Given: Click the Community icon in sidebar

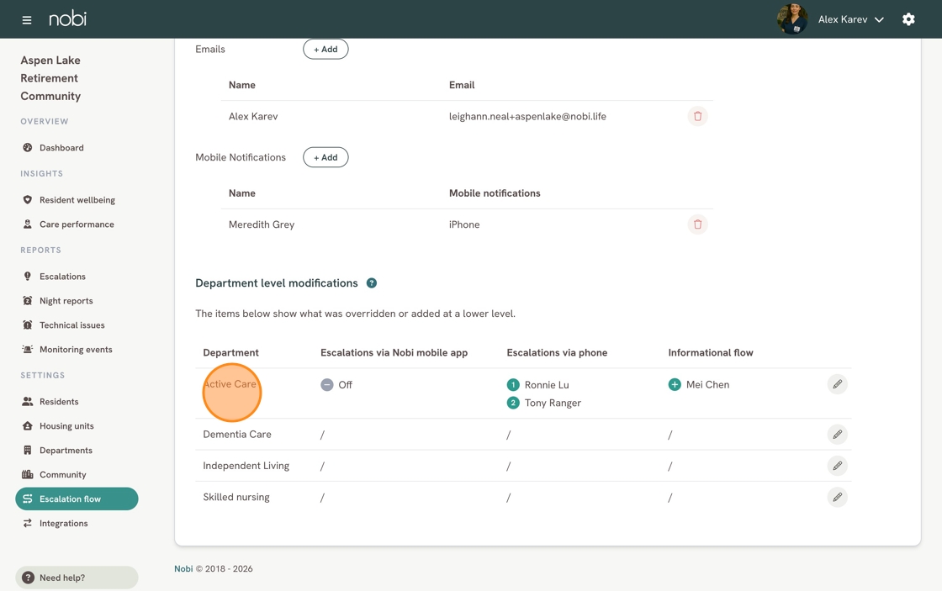Looking at the screenshot, I should coord(27,474).
